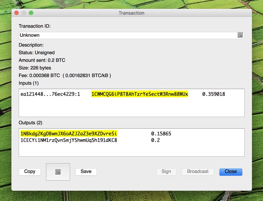Select output amount 0.15865
The height and width of the screenshot is (201, 263).
pos(161,134)
